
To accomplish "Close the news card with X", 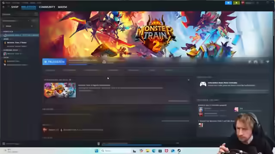I will point(189,80).
